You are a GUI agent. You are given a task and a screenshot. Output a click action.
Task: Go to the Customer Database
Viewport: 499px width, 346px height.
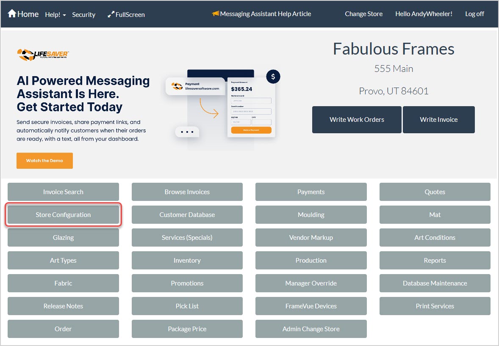pyautogui.click(x=187, y=215)
